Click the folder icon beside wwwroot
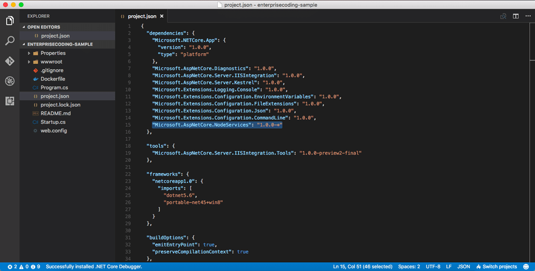 coord(36,62)
